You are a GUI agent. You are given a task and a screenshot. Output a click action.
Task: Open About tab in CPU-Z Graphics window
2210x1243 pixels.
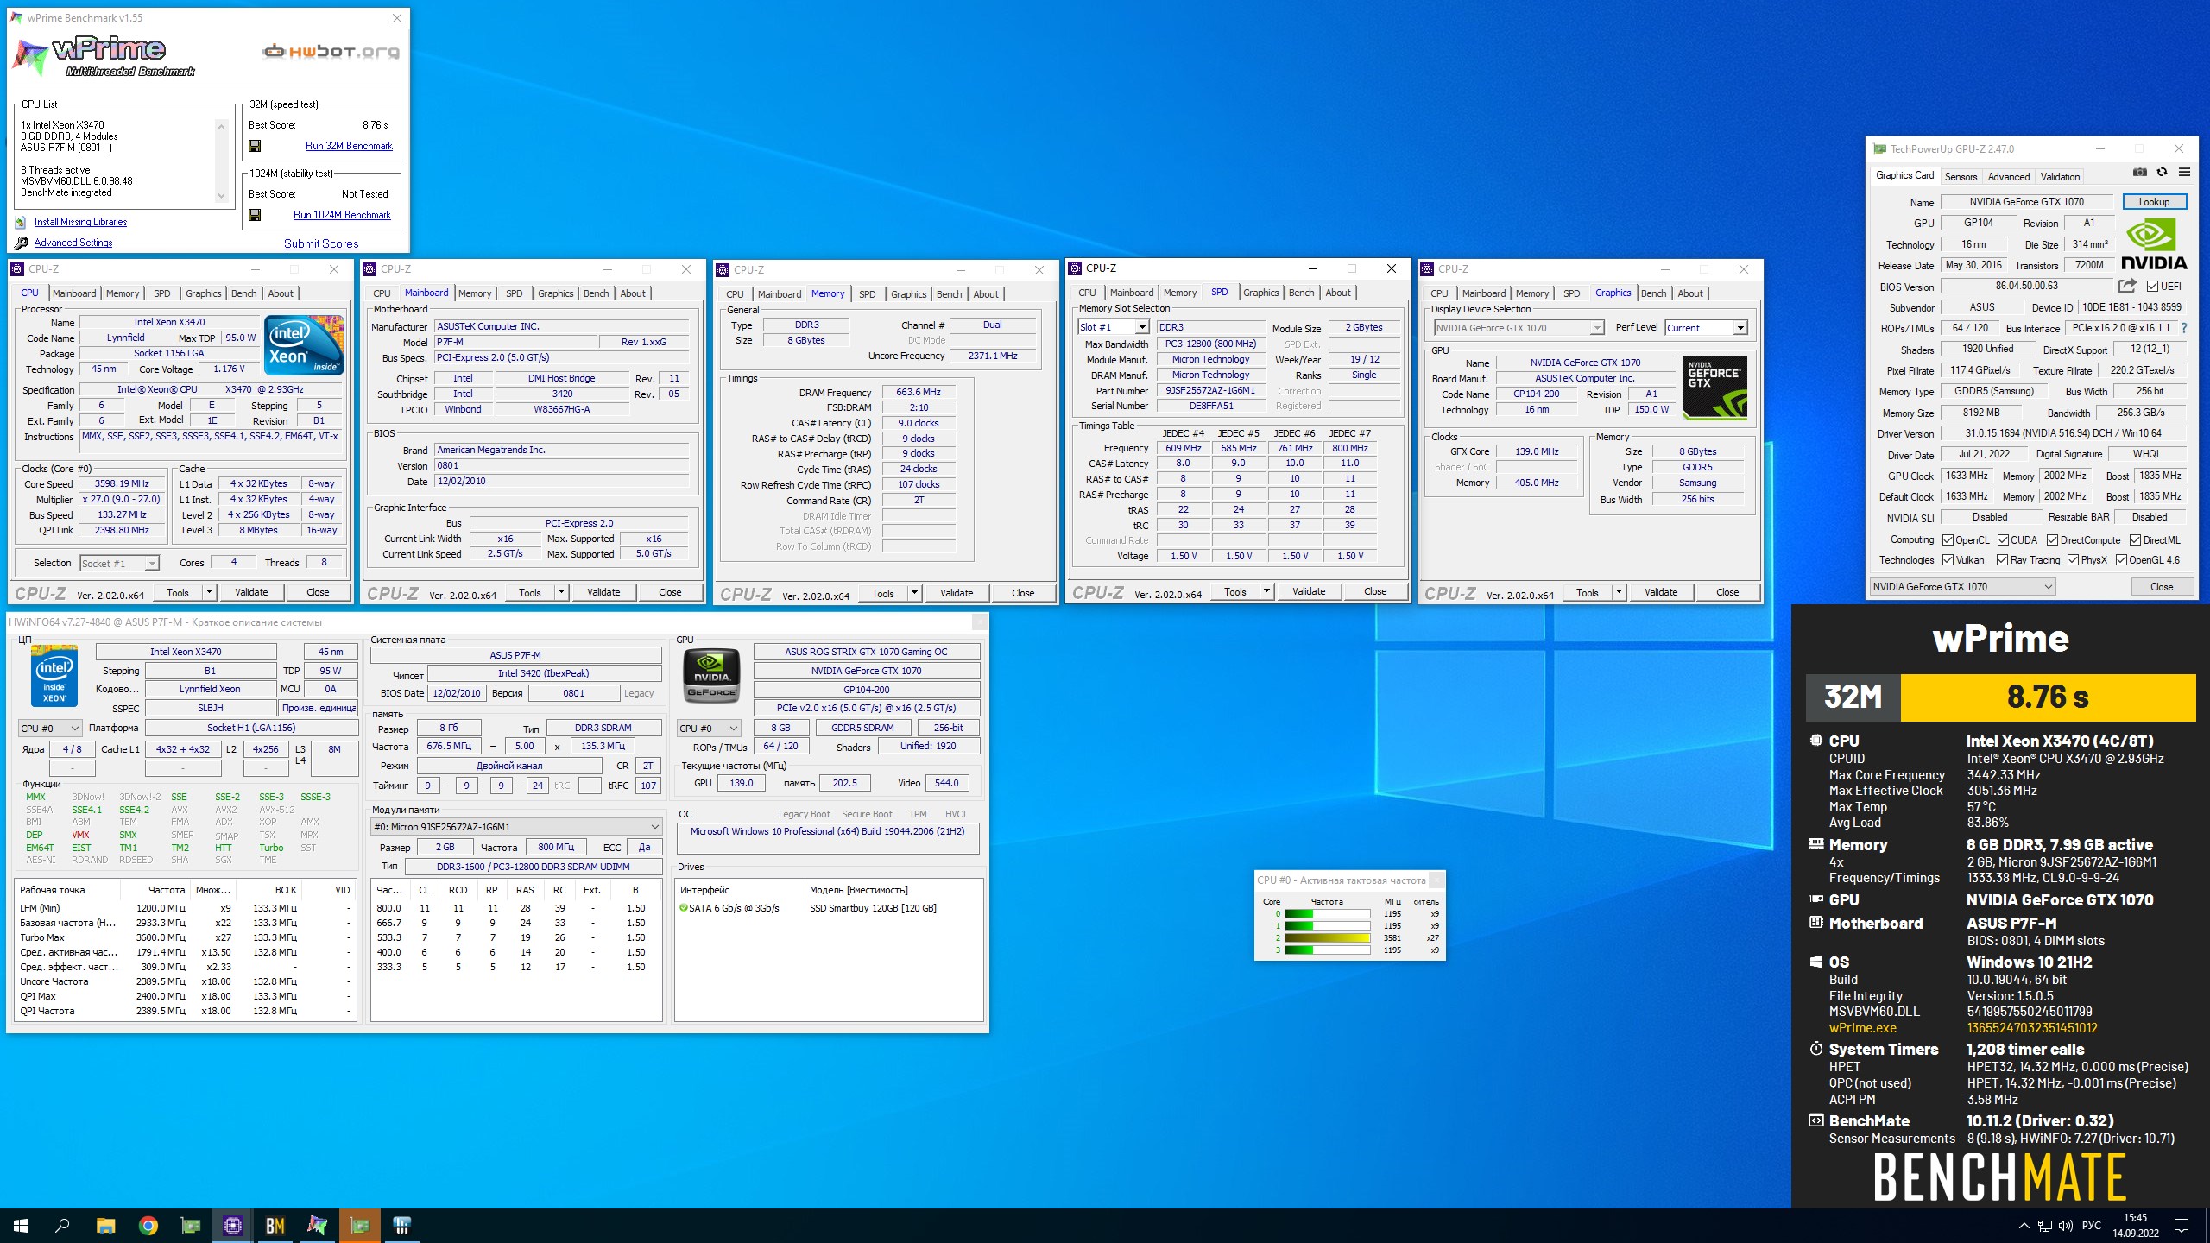pyautogui.click(x=1689, y=293)
